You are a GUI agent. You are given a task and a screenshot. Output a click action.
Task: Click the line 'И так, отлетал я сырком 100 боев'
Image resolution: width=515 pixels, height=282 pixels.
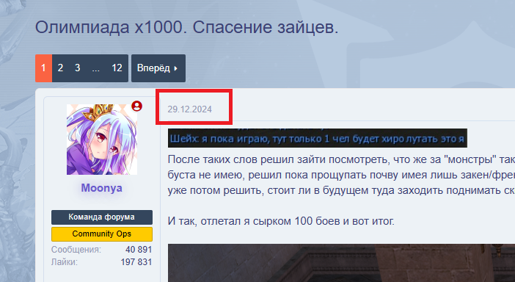(x=281, y=221)
